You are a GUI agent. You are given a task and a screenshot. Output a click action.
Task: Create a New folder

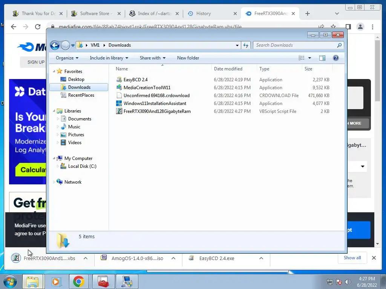tap(188, 58)
